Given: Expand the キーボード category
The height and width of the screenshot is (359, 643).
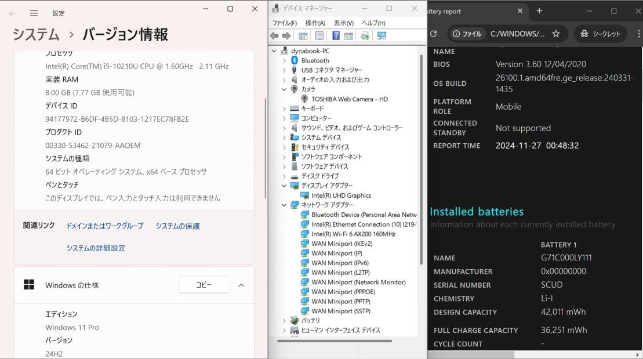Looking at the screenshot, I should (x=284, y=108).
